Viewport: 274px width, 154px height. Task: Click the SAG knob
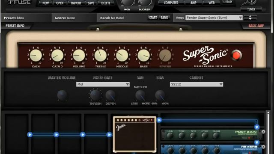(x=140, y=95)
